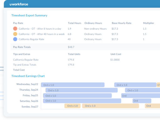Click the 'Sunday, Sep27' chart label
The image size is (160, 120).
tap(30, 106)
